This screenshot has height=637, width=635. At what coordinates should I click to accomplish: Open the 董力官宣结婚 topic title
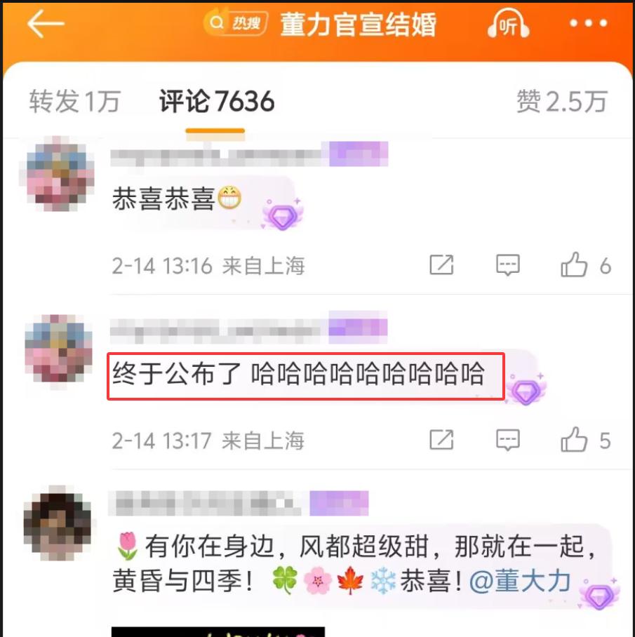point(359,25)
